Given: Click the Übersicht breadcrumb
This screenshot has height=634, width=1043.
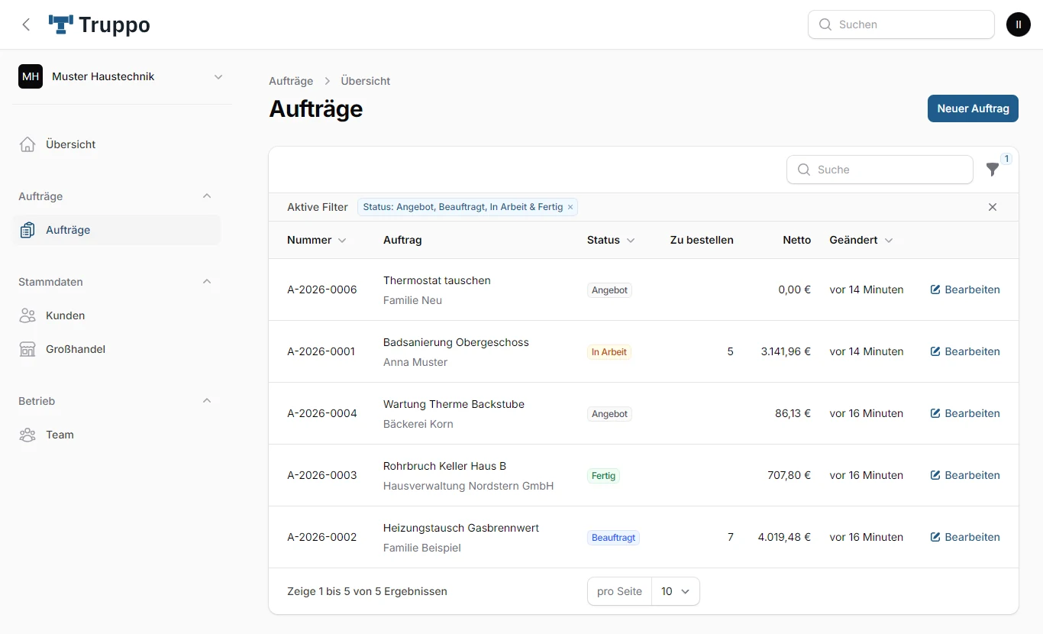Looking at the screenshot, I should click(x=366, y=81).
